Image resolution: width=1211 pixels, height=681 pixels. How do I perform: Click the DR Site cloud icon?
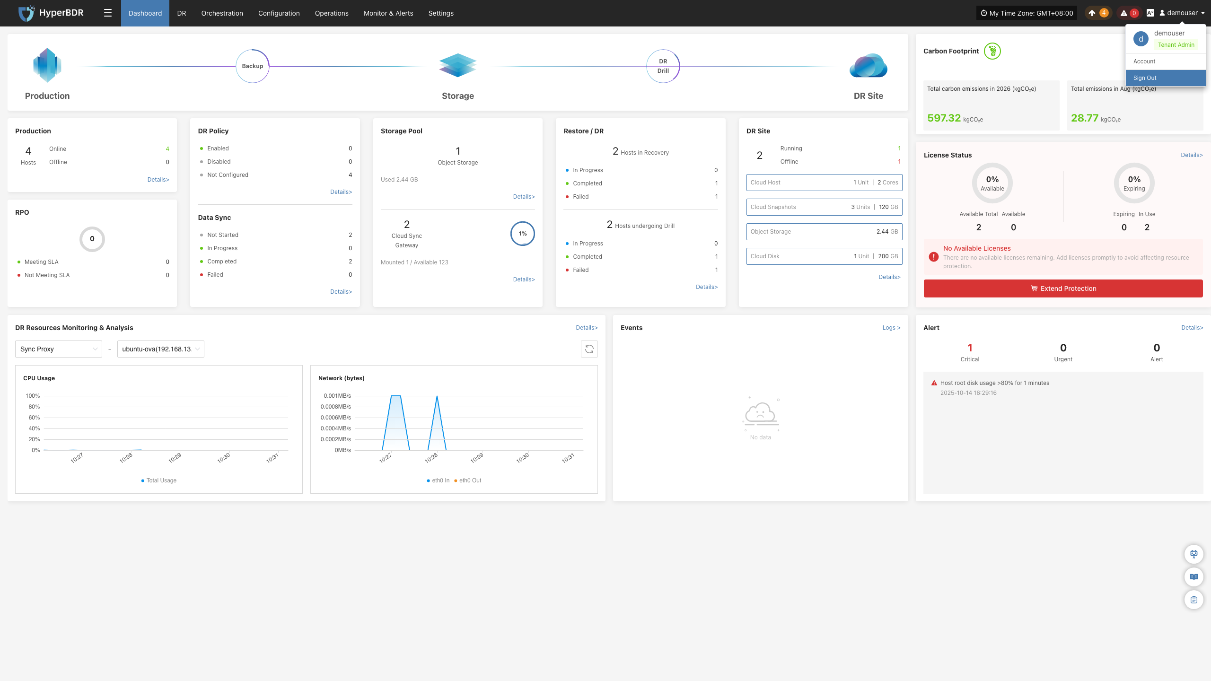tap(869, 65)
